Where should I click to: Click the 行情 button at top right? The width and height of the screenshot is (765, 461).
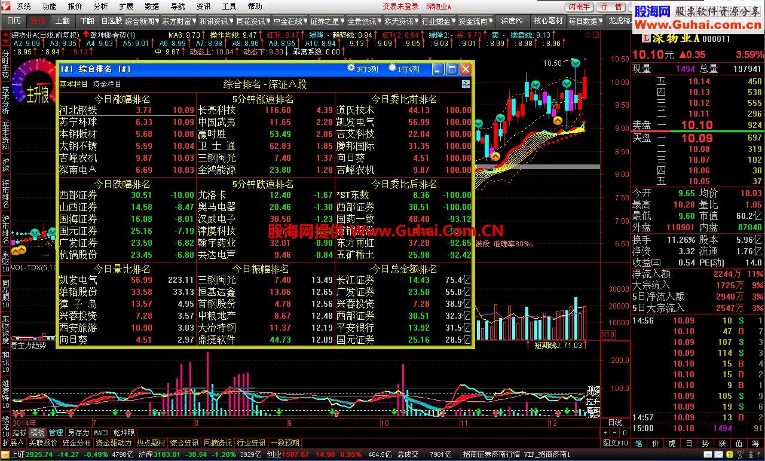pos(611,7)
